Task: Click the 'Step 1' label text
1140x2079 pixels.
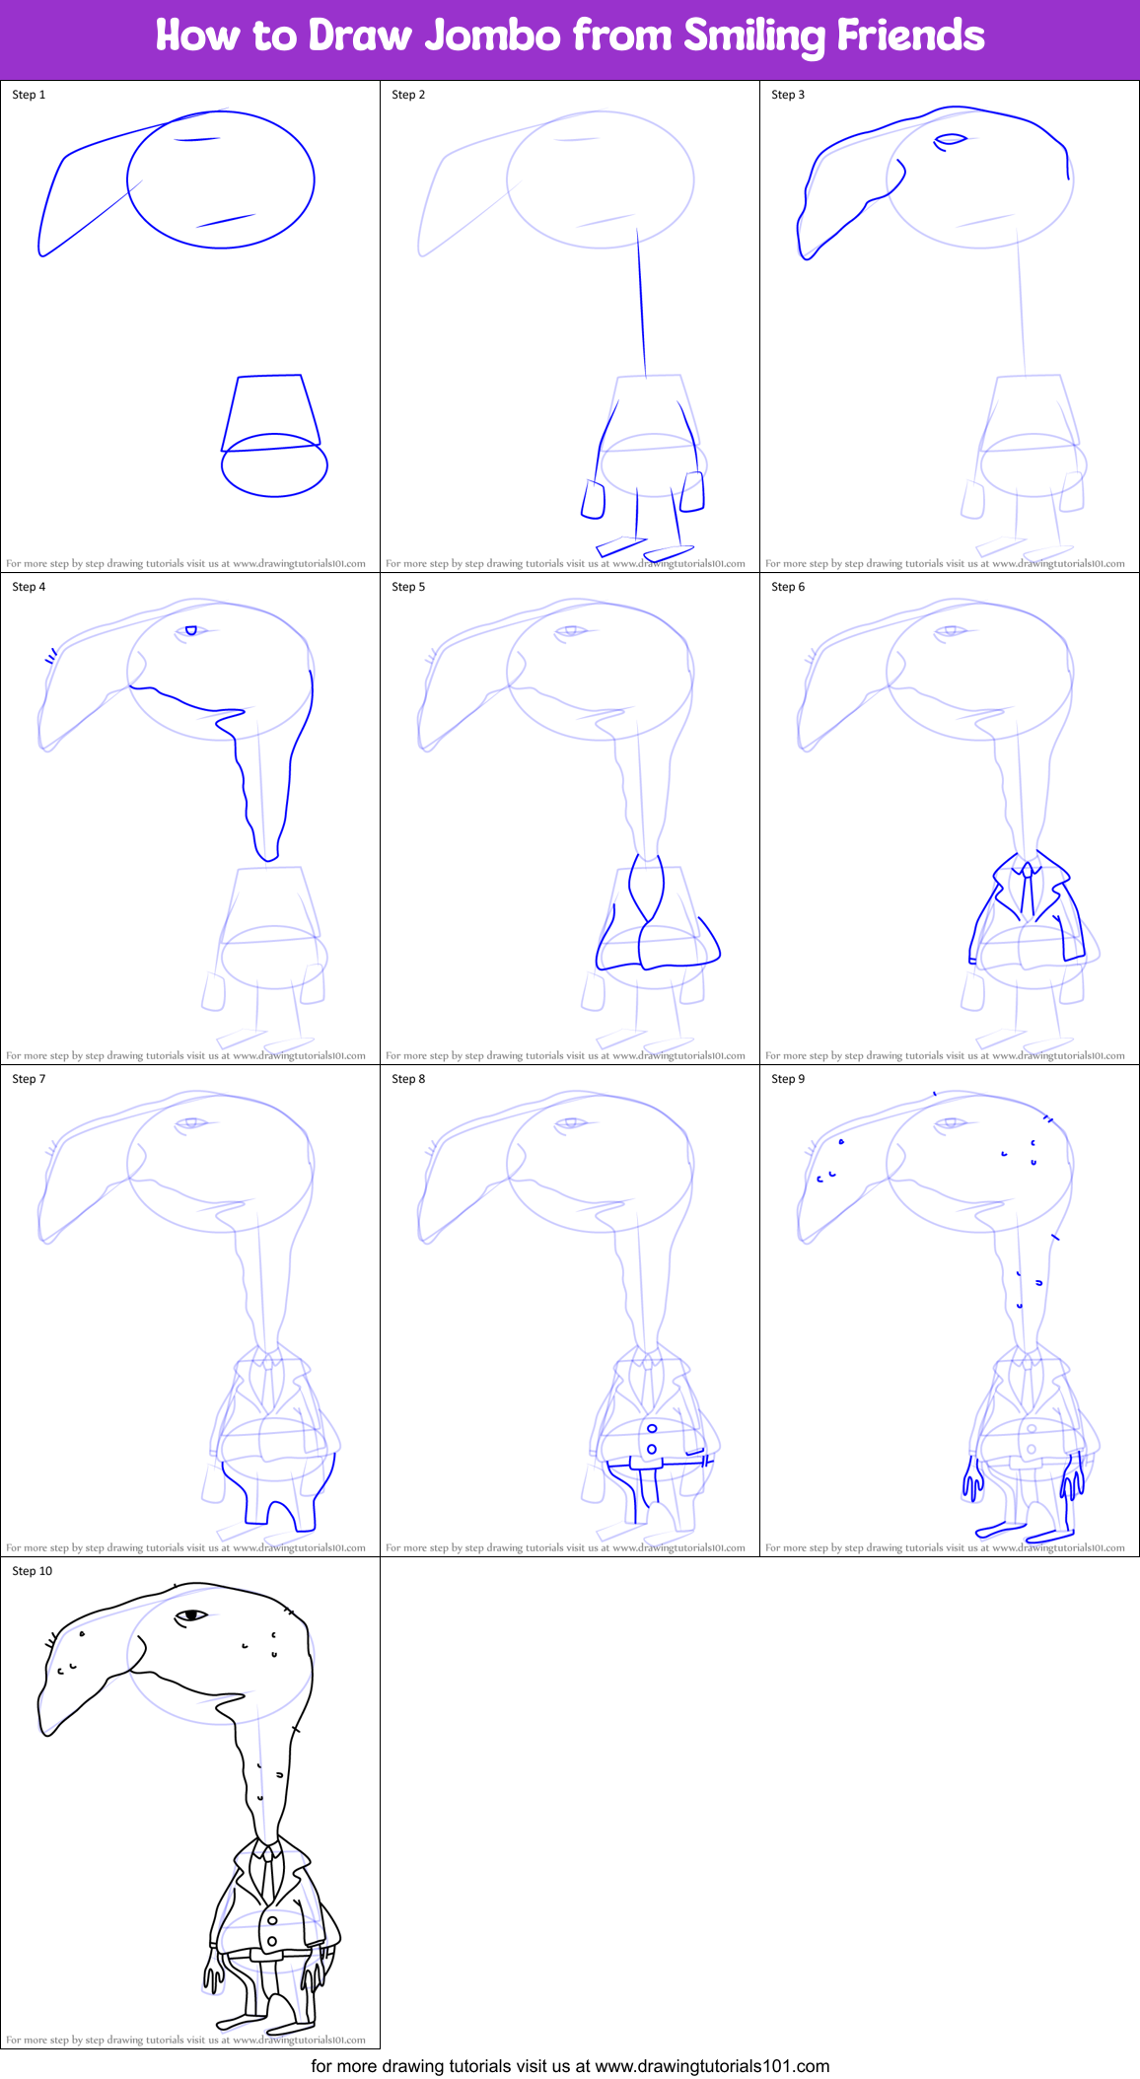Action: coord(29,95)
